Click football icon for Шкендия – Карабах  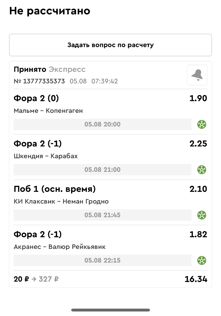click(x=202, y=170)
